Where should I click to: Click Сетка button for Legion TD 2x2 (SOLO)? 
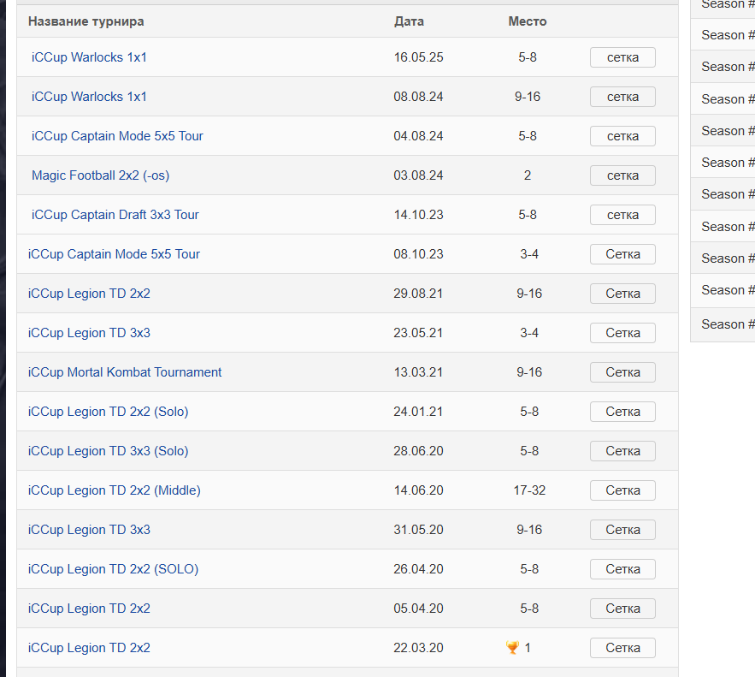pyautogui.click(x=622, y=569)
